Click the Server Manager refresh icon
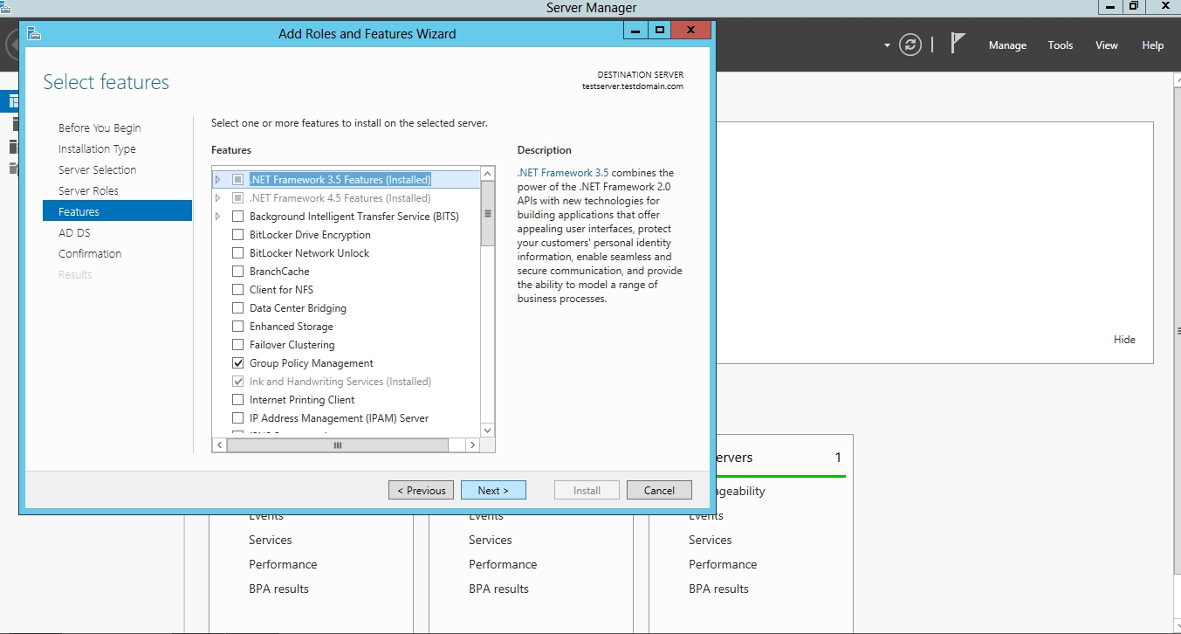This screenshot has width=1181, height=634. tap(910, 45)
